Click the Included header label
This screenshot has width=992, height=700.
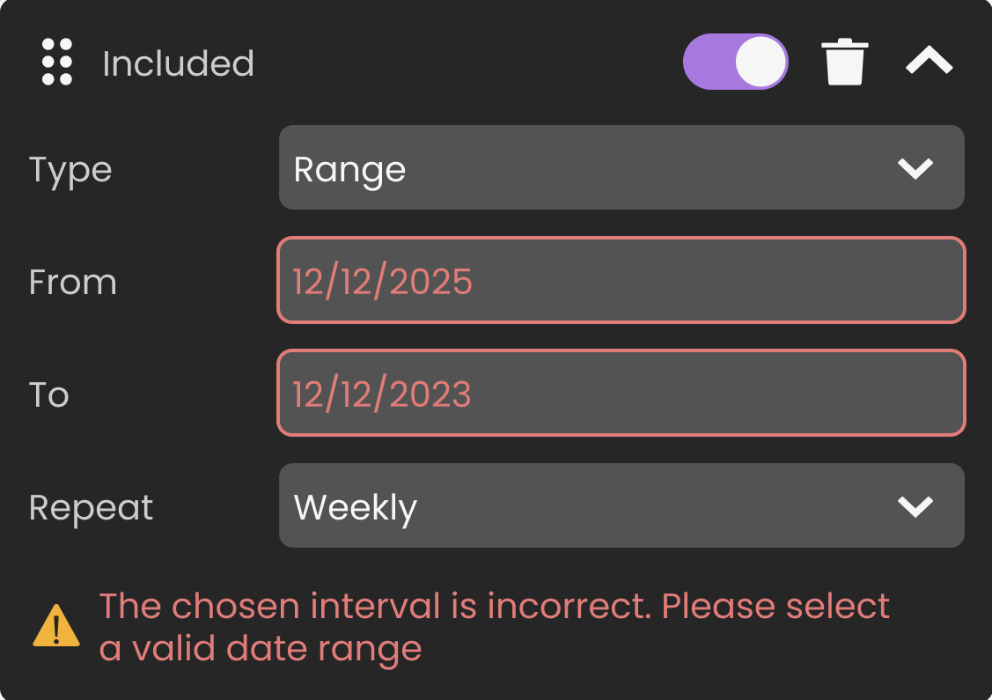click(178, 63)
